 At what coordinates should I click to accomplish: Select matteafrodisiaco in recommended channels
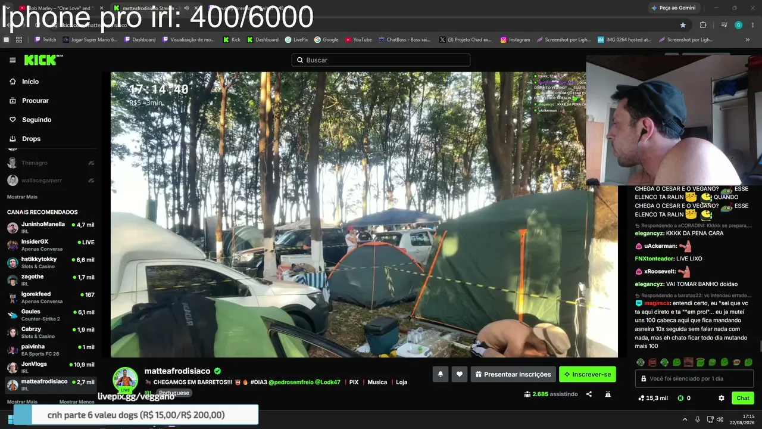pos(51,384)
